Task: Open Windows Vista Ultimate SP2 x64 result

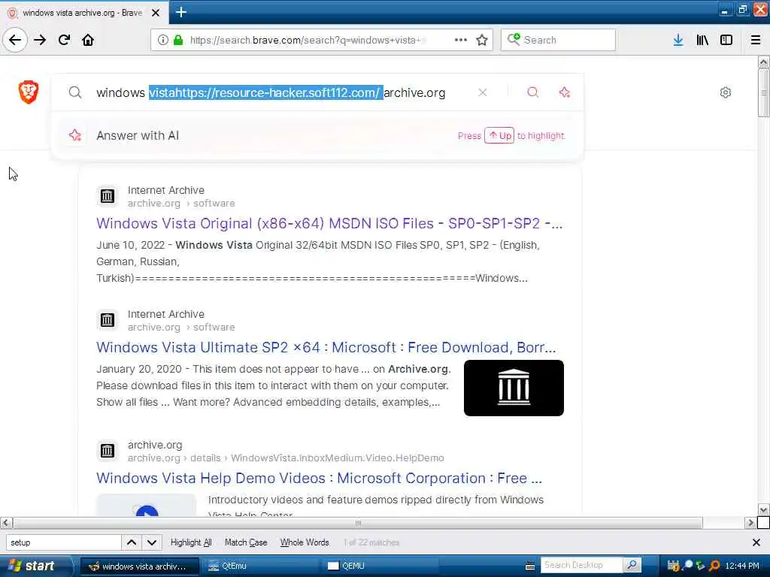Action: (326, 347)
